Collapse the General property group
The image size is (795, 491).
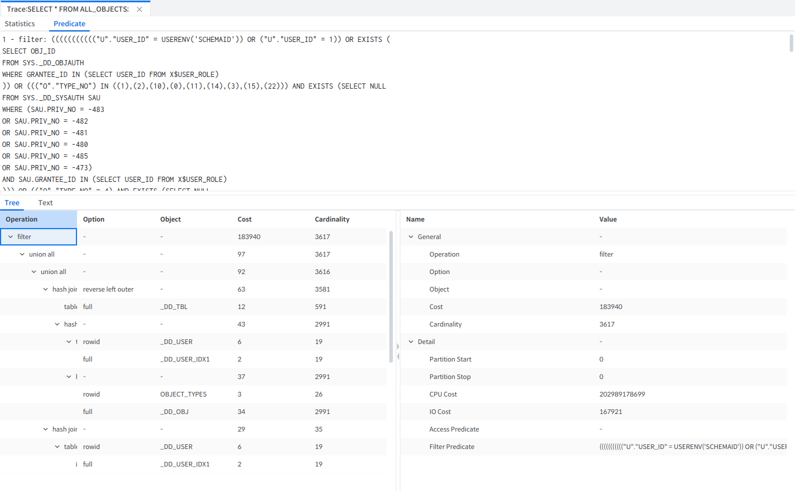point(411,237)
